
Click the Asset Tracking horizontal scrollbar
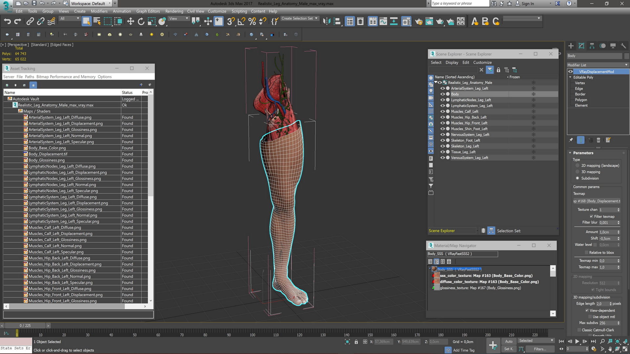[67, 306]
